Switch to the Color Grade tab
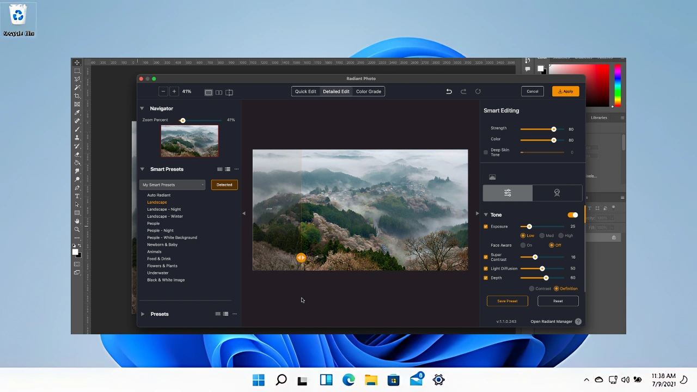 click(x=369, y=91)
